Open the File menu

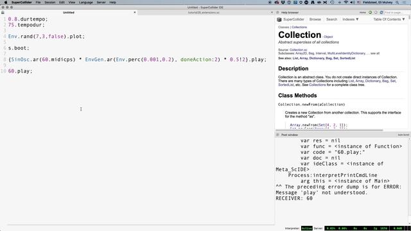[38, 3]
